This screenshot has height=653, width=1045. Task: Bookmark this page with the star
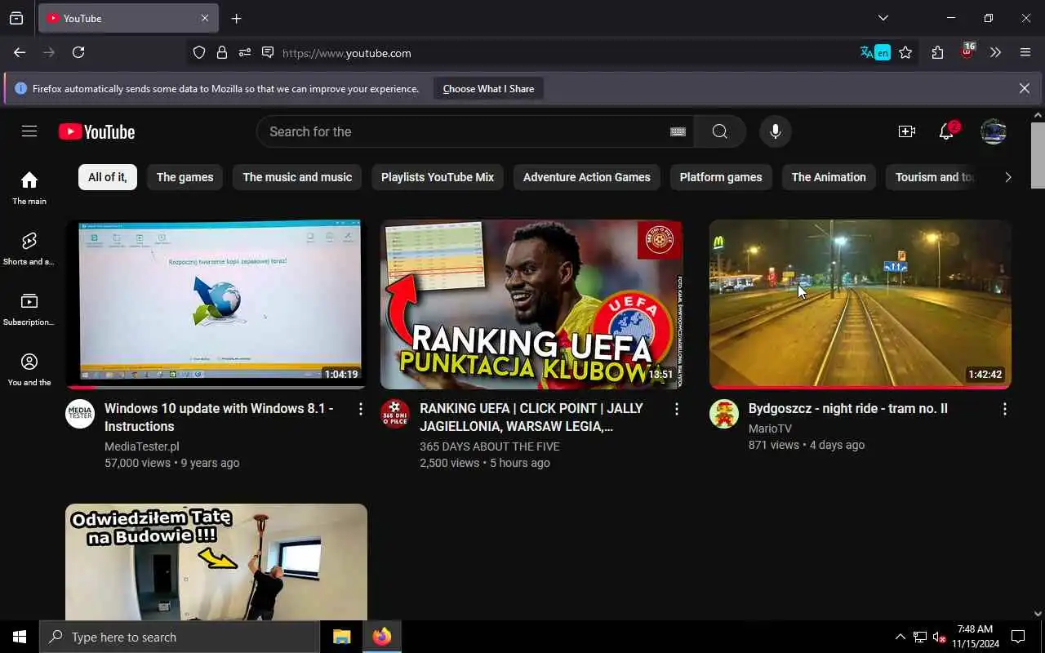(x=905, y=52)
